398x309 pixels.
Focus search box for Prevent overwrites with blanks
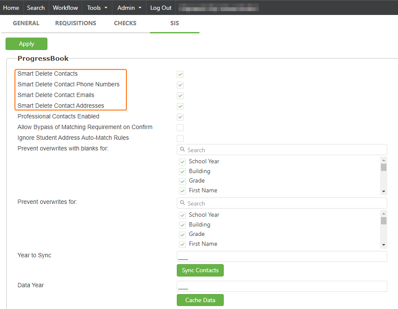pyautogui.click(x=282, y=150)
